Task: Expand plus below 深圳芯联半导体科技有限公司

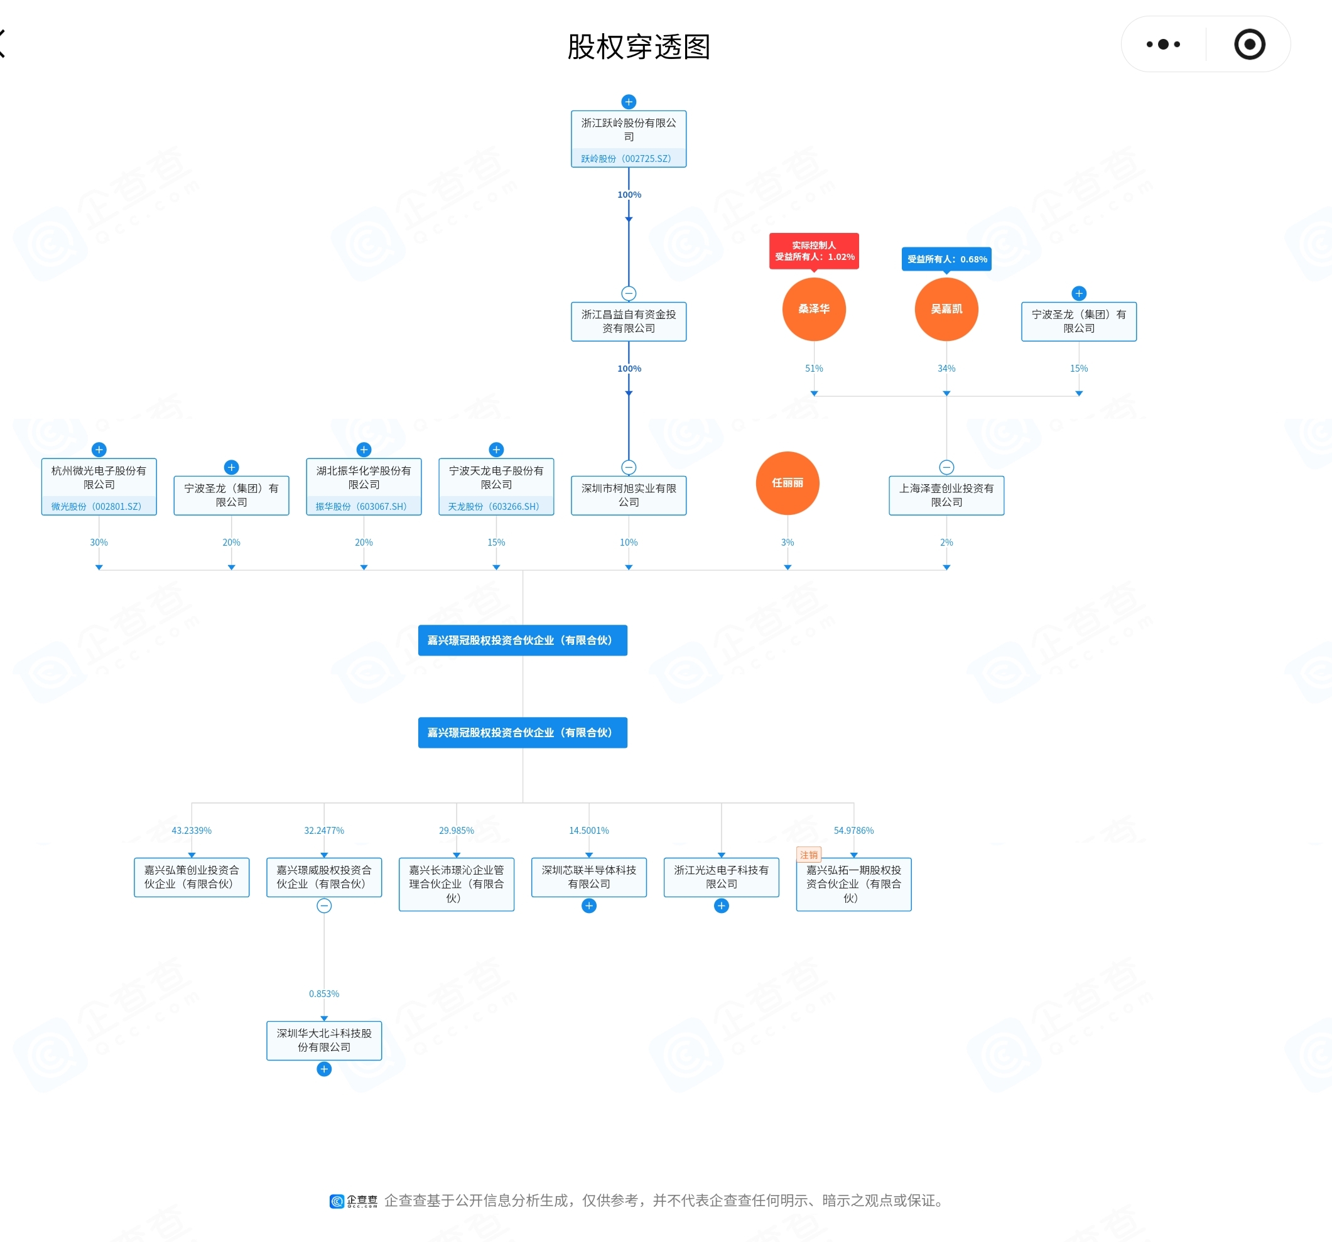Action: (x=588, y=905)
